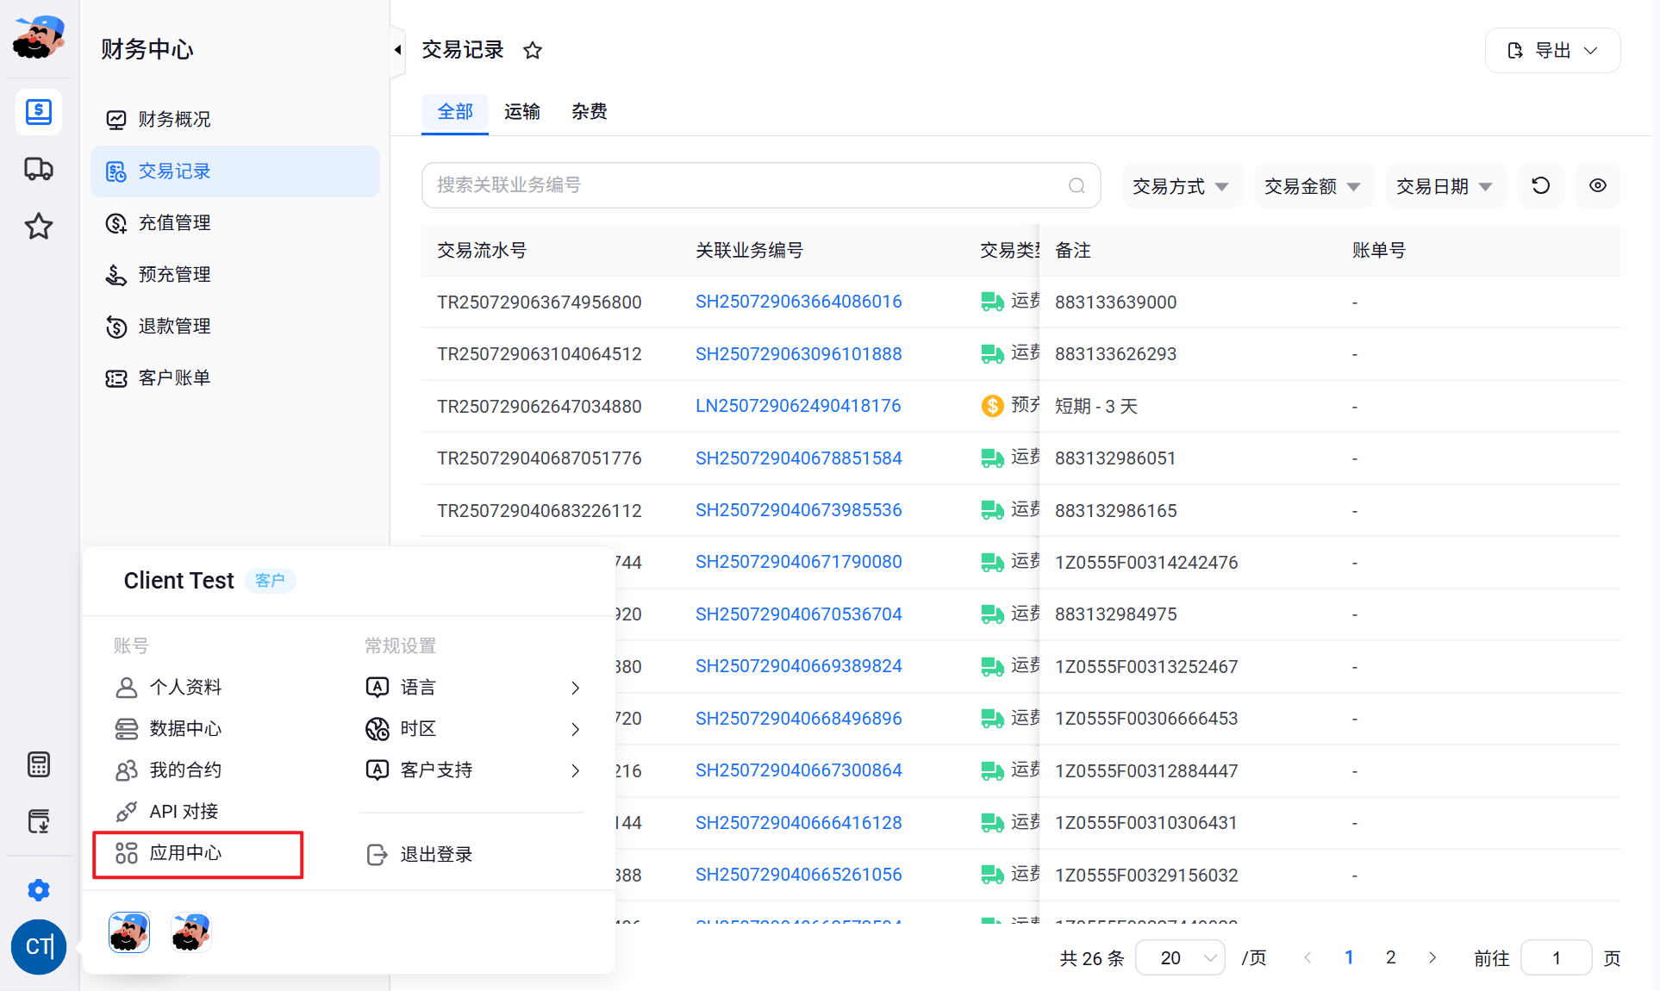
Task: Open link SH250729040668496896
Action: tap(798, 719)
